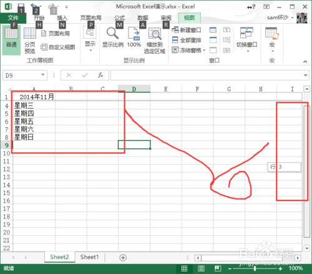Toggle Synchronous Scrolling icon
Screen dimensions: 312x274
click(227, 40)
